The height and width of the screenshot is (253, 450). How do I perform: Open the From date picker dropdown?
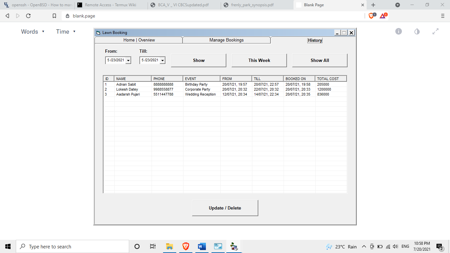pyautogui.click(x=129, y=60)
